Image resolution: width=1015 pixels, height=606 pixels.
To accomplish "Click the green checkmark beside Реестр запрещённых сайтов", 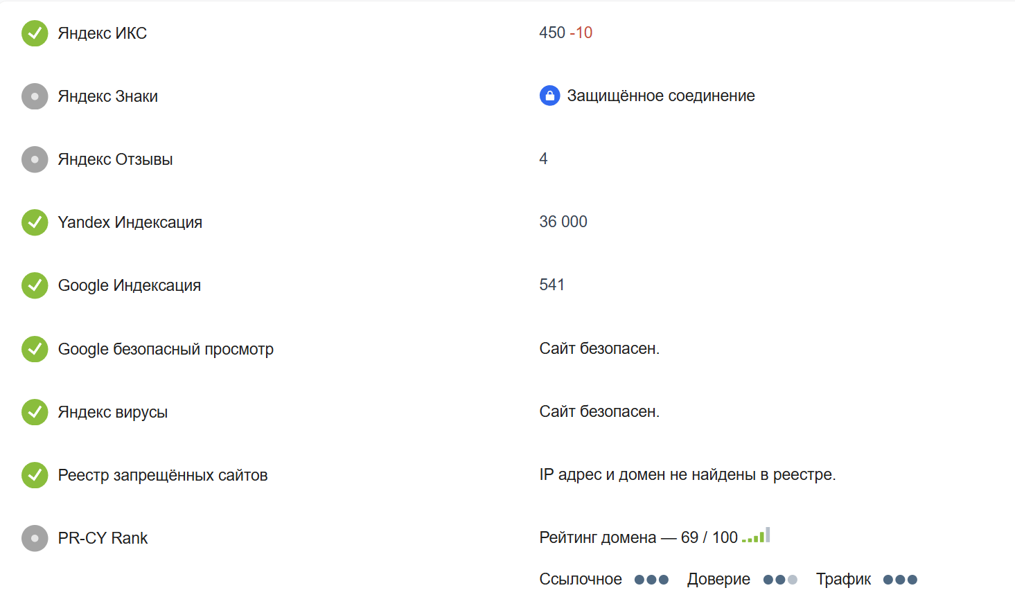I will [35, 475].
